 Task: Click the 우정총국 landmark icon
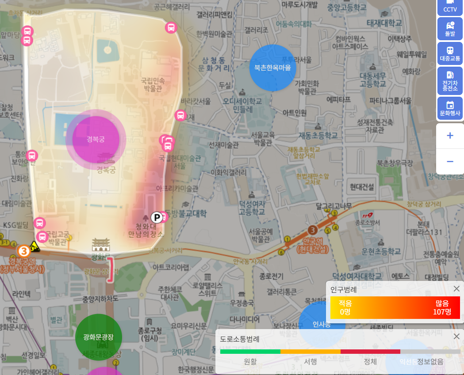[242, 294]
